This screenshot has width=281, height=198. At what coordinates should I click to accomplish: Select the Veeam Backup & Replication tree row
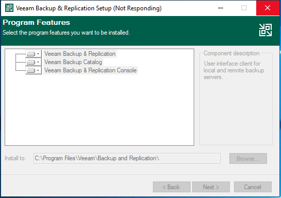[80, 54]
